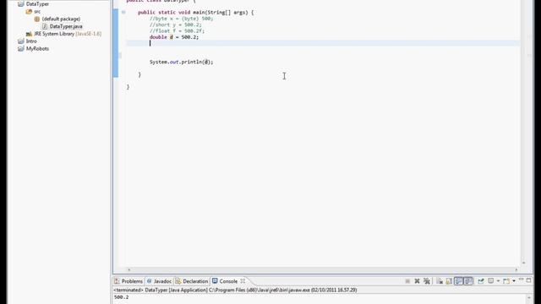
Task: Click the default package icon
Action: pyautogui.click(x=37, y=19)
